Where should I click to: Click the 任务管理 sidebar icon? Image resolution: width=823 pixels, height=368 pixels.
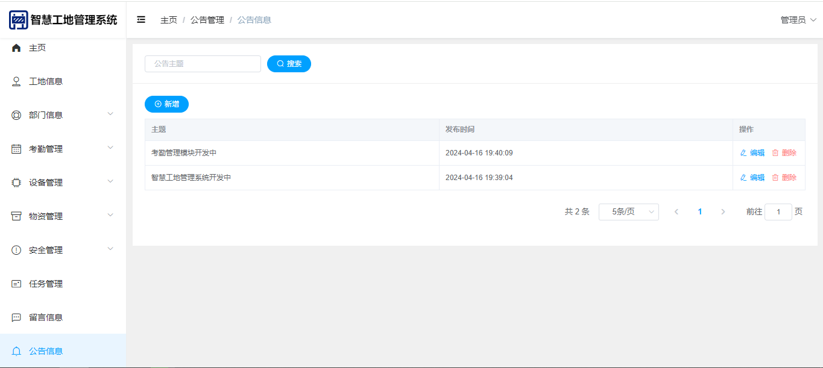pyautogui.click(x=16, y=284)
